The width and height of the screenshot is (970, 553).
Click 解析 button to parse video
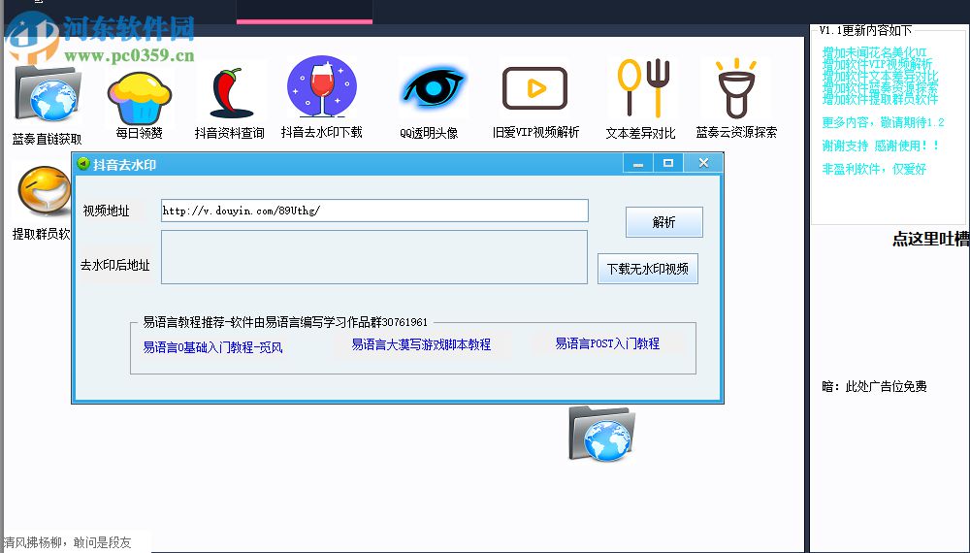pos(663,222)
